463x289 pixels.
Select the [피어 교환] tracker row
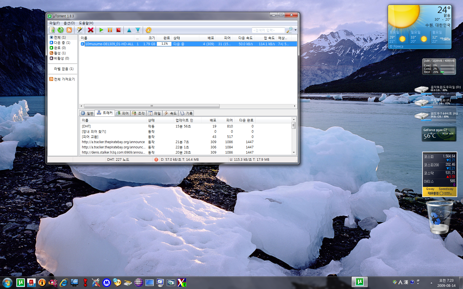168,137
